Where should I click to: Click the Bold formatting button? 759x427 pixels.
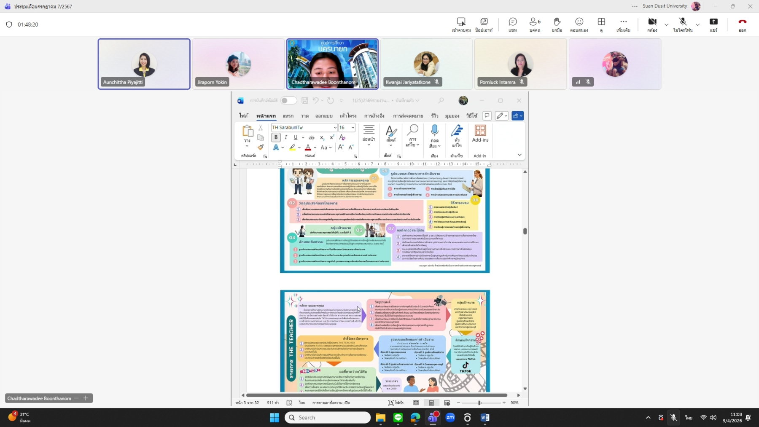coord(276,137)
